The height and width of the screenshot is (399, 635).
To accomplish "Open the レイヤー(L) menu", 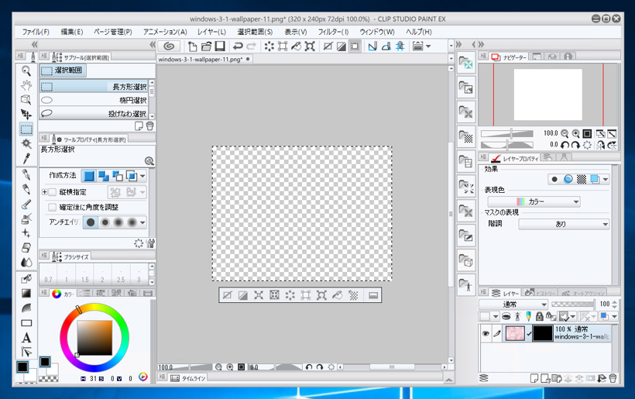I will point(211,32).
